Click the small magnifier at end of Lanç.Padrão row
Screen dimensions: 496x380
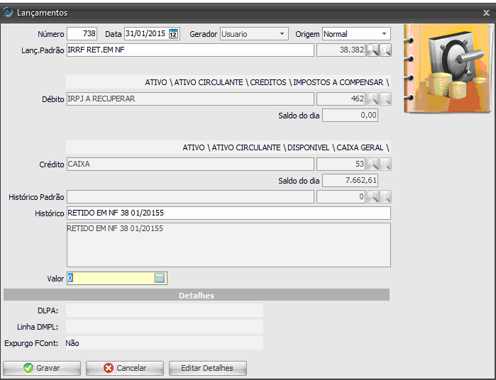coord(385,50)
